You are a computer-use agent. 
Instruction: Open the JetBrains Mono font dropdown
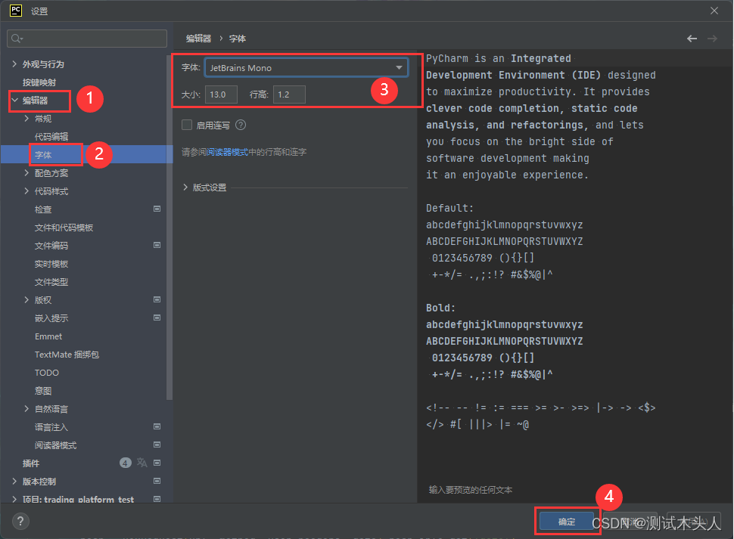(306, 68)
